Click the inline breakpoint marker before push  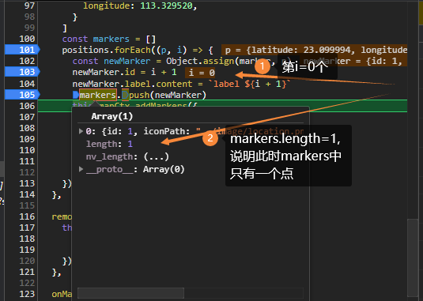[125, 95]
